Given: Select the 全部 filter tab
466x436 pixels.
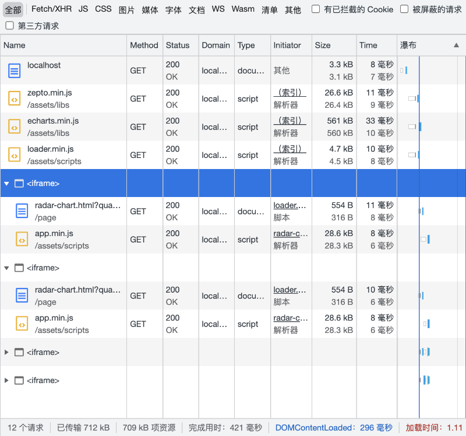Looking at the screenshot, I should click(13, 10).
